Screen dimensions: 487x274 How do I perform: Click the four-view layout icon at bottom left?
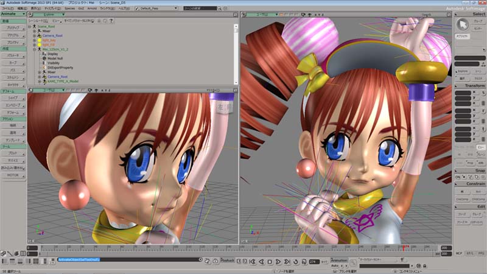click(36, 261)
